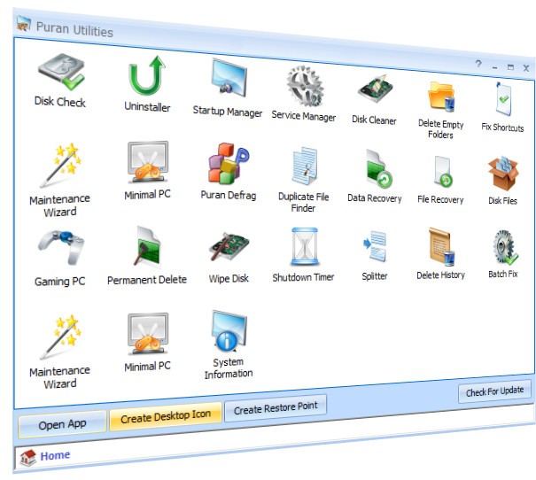Click the Puran Utilities title bar logo

point(23,23)
